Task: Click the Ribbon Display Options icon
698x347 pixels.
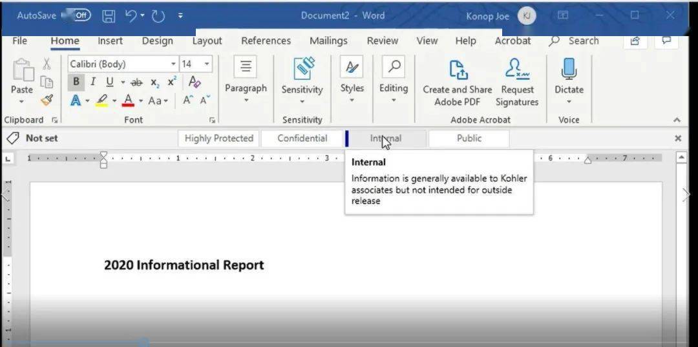Action: click(563, 15)
